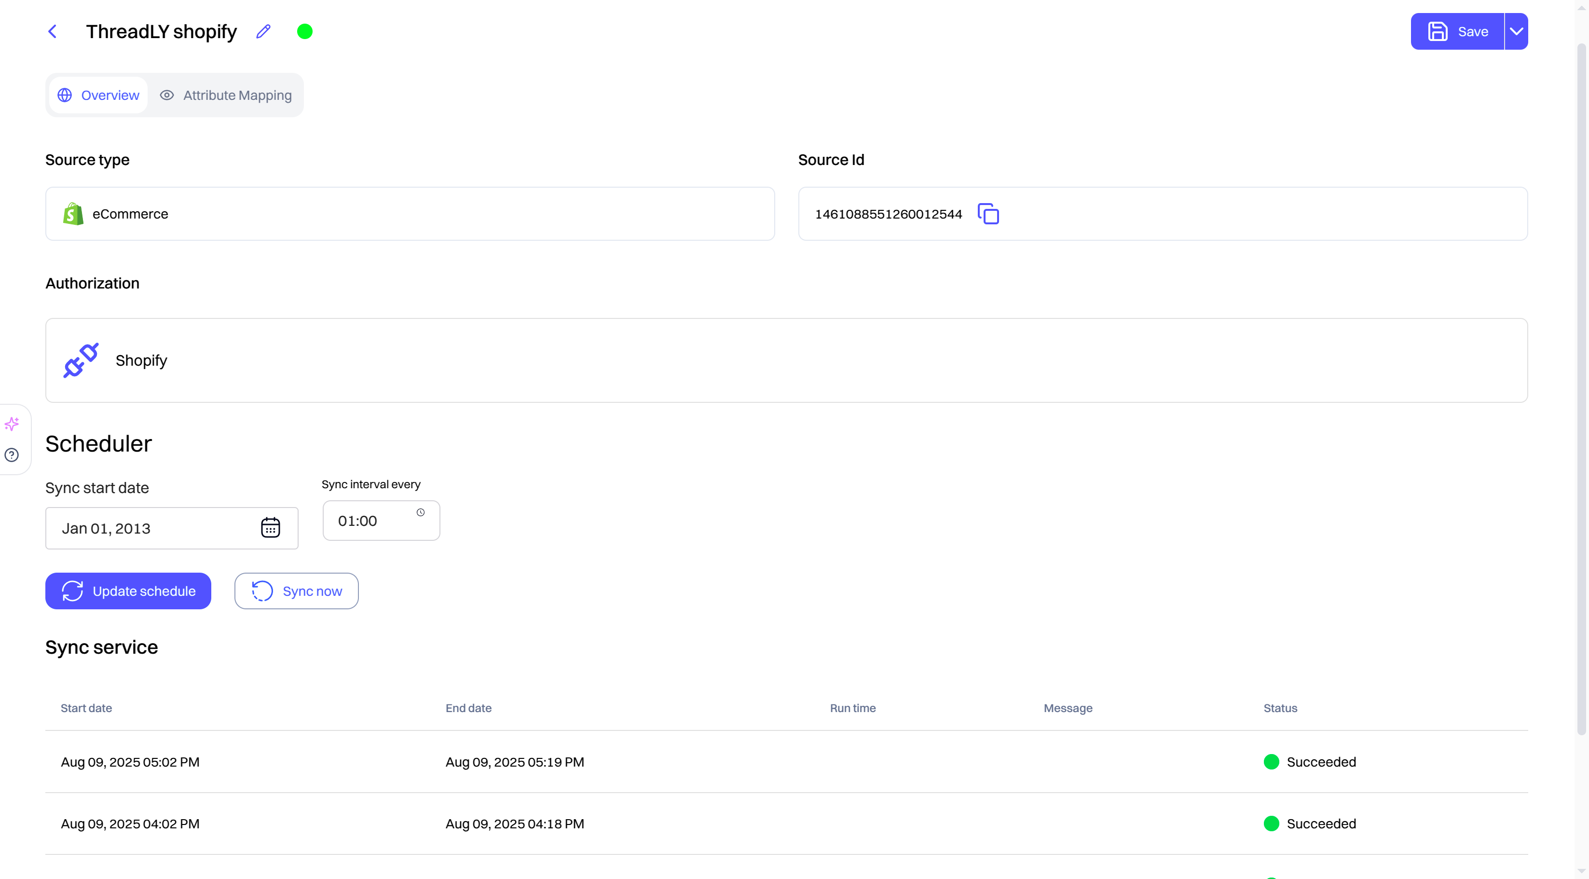Open the AI sparkle assistant in side panel
The height and width of the screenshot is (879, 1589).
pyautogui.click(x=12, y=425)
